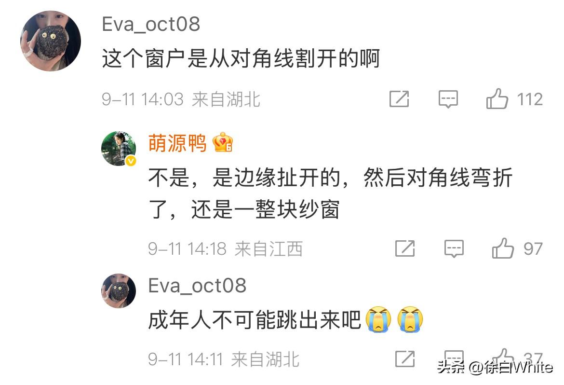Reply to the window diagonal comment
The height and width of the screenshot is (385, 564).
[448, 99]
